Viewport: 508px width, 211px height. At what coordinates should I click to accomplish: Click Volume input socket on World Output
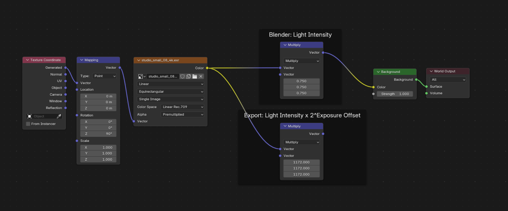point(426,93)
